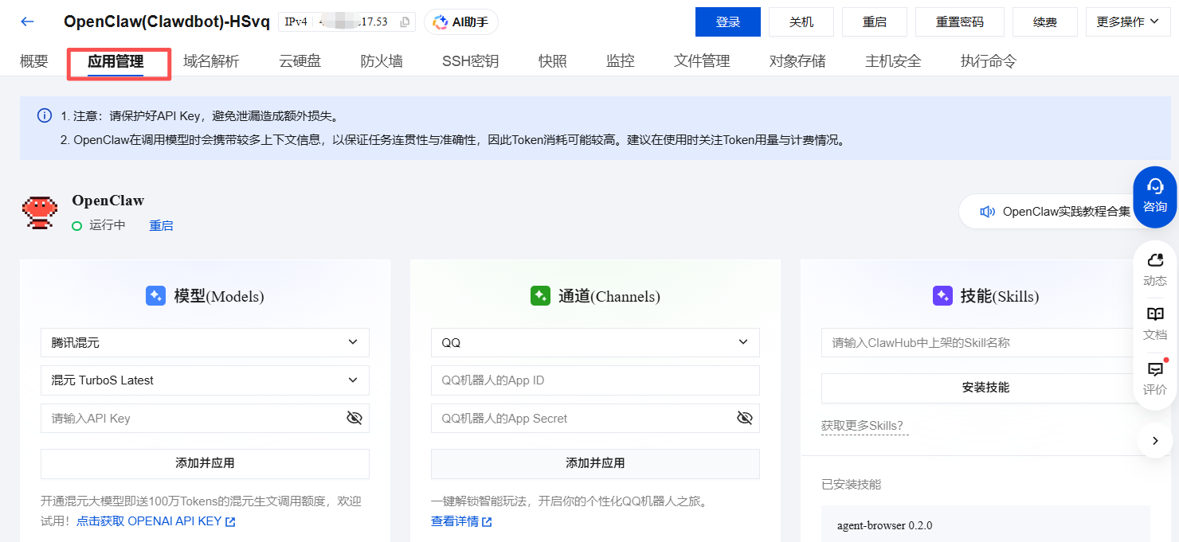Switch to the 文件管理 tab

pyautogui.click(x=702, y=61)
